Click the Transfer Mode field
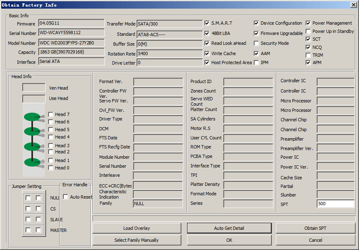This screenshot has width=359, height=250. tap(170, 24)
